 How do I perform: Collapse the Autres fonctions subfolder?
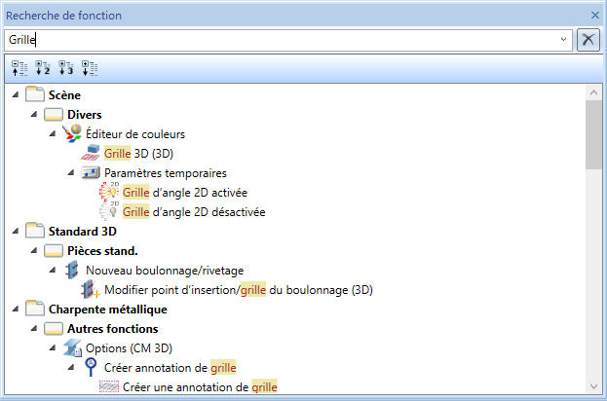click(34, 328)
